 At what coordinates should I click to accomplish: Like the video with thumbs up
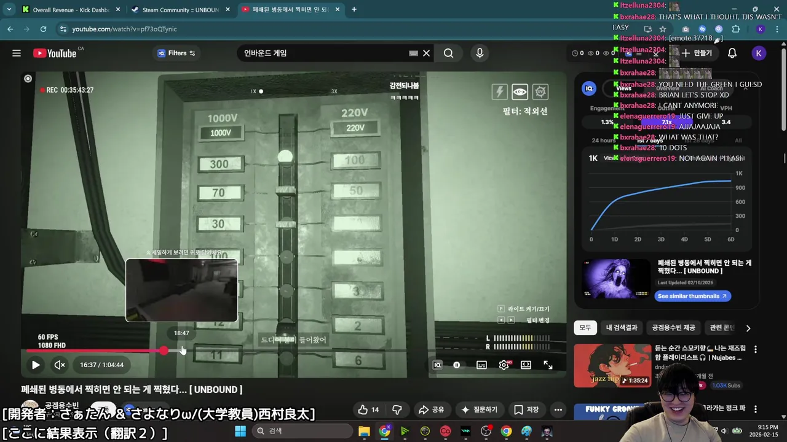click(x=368, y=409)
